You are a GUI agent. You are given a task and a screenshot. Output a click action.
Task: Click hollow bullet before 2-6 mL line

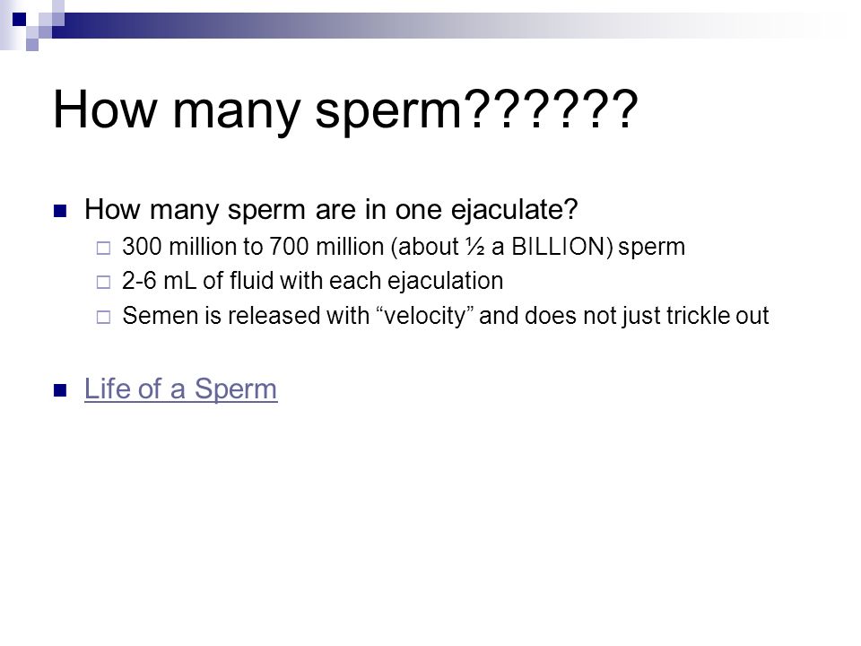[x=103, y=283]
